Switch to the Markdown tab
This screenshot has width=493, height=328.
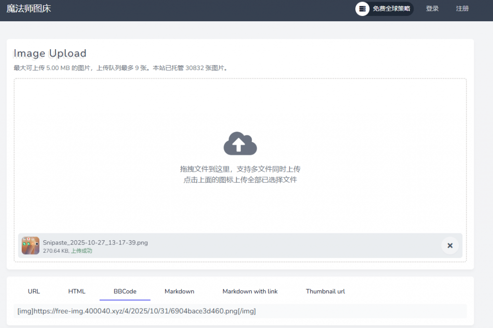point(179,291)
